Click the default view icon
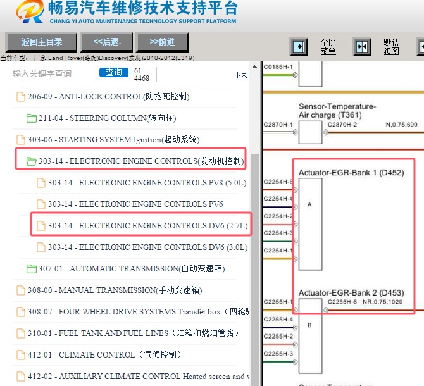This screenshot has height=386, width=424. (363, 47)
